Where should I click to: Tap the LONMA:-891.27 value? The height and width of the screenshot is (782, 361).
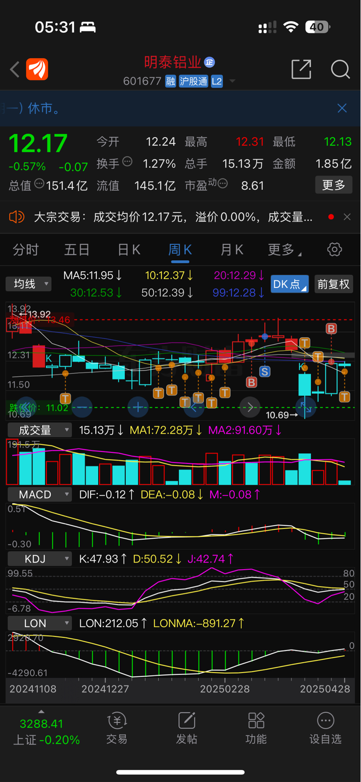point(199,623)
